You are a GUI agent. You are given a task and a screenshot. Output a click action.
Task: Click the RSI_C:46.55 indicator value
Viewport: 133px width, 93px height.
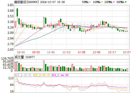(60, 75)
